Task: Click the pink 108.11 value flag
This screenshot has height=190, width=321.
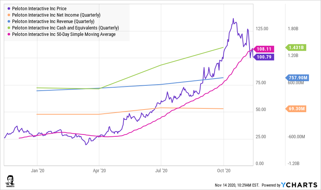Action: pyautogui.click(x=264, y=49)
